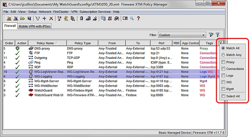
Task: Click the blue funnel manage filters icon
Action: click(x=218, y=35)
